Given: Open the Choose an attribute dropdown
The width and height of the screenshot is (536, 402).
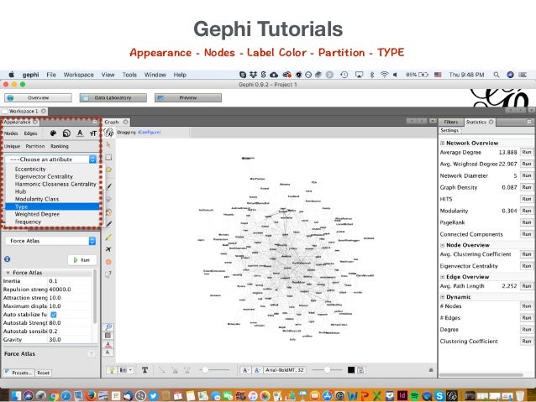Looking at the screenshot, I should point(50,159).
